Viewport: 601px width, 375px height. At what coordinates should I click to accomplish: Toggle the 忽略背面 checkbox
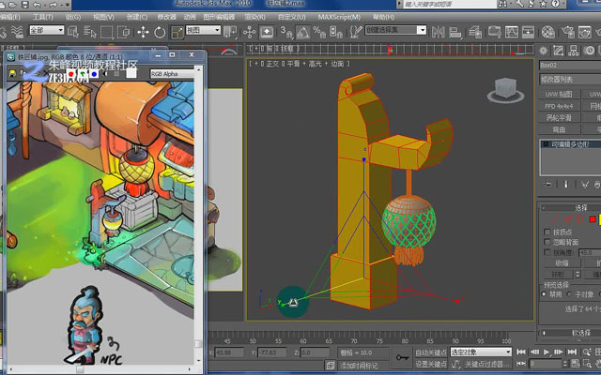(x=547, y=242)
